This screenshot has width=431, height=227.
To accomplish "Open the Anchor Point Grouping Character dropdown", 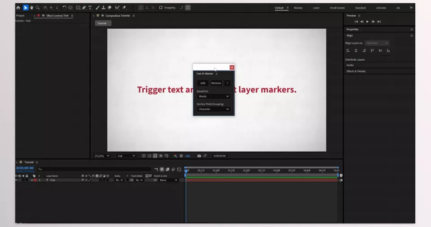I will [x=214, y=109].
